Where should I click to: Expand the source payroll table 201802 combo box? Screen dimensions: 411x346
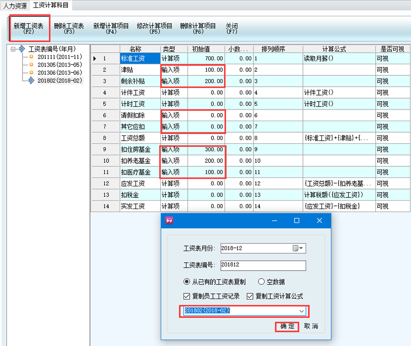pos(302,311)
